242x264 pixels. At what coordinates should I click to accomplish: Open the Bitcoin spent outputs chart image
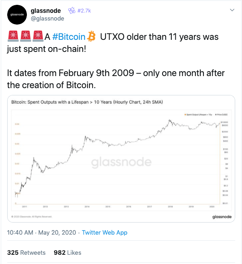pyautogui.click(x=121, y=159)
